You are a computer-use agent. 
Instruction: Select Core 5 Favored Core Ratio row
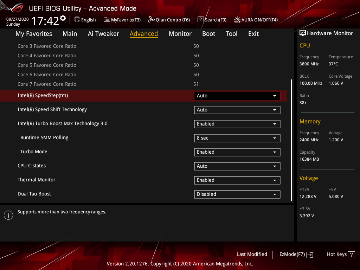point(143,65)
